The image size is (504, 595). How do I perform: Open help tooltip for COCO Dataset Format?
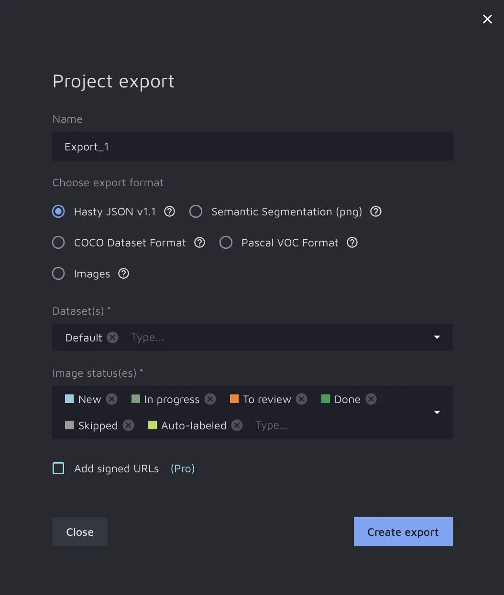point(199,243)
